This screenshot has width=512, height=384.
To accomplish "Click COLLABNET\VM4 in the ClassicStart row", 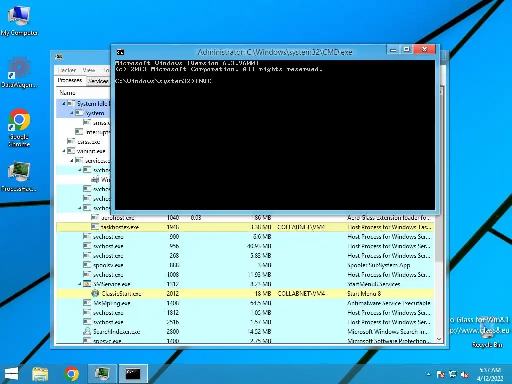I will tap(301, 294).
